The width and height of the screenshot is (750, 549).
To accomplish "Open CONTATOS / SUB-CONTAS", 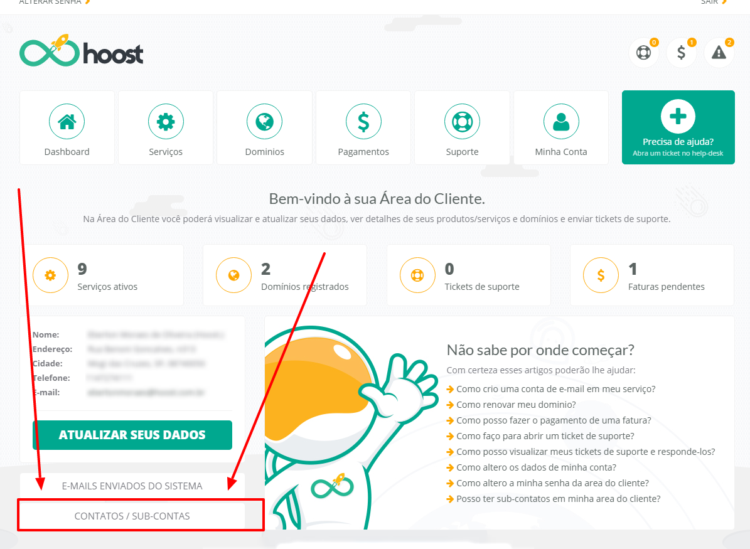I will [x=132, y=516].
